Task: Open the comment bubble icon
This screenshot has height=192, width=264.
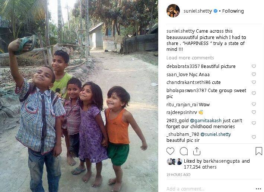Action: 184,151
